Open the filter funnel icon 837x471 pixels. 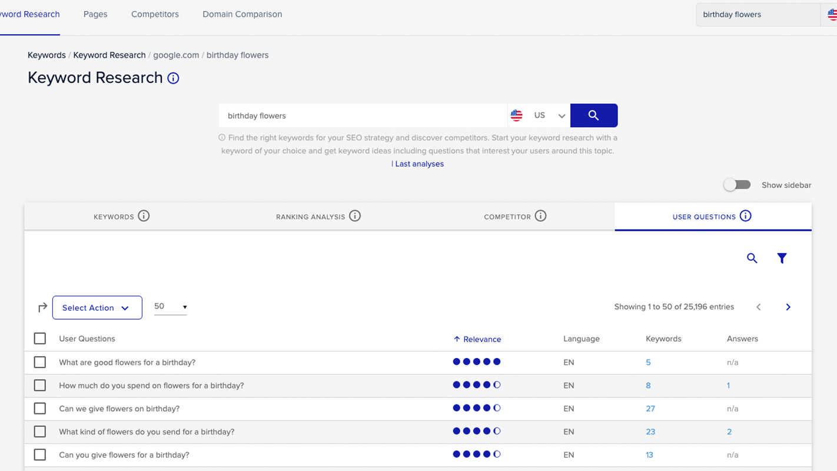click(x=782, y=258)
